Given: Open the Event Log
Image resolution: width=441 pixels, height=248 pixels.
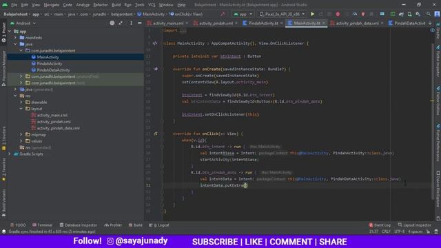Looking at the screenshot, I should coord(380,225).
